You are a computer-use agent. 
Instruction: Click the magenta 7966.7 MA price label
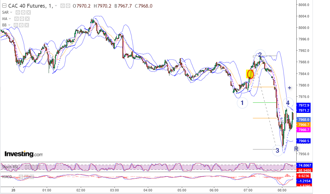[x=304, y=130]
